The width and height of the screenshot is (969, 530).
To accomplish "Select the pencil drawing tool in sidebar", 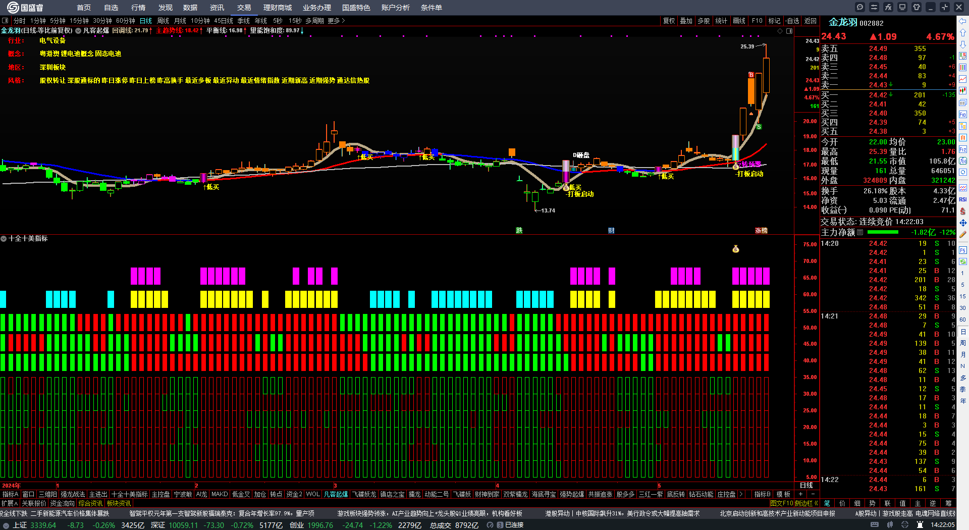I will (x=963, y=234).
